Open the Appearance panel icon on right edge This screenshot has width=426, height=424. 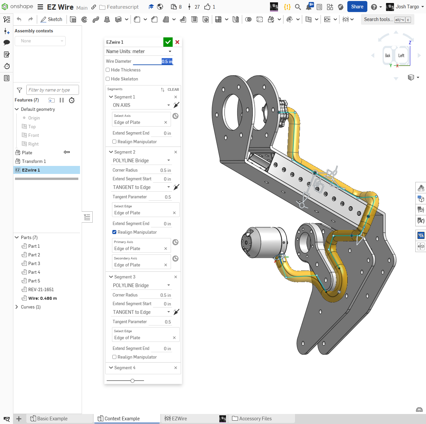(421, 188)
